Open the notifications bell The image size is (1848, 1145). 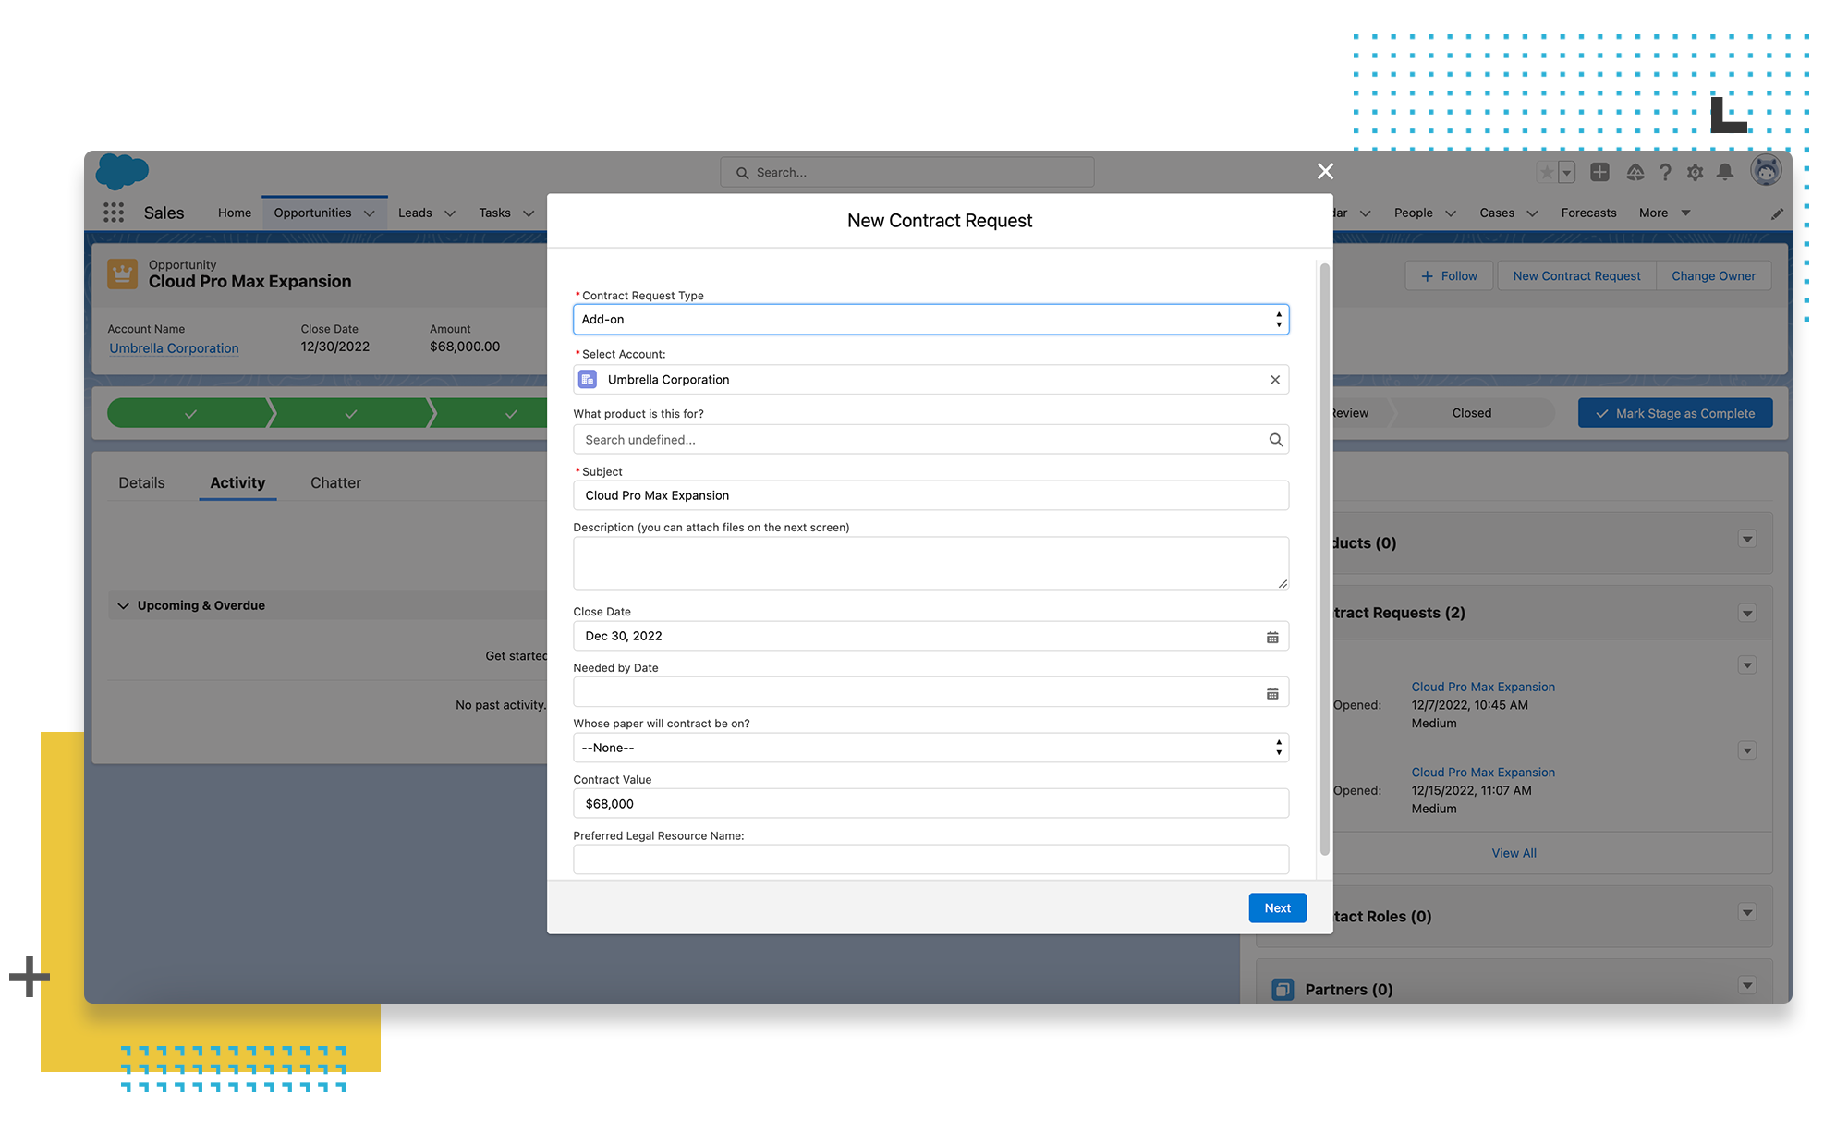1725,172
